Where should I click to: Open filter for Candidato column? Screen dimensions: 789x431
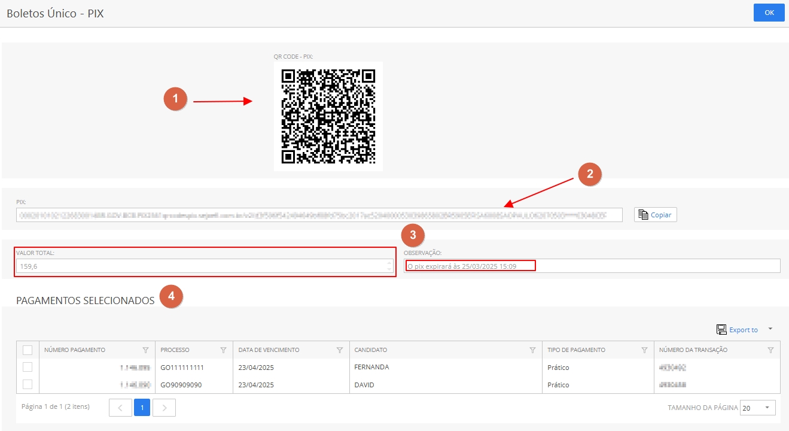[x=532, y=350]
